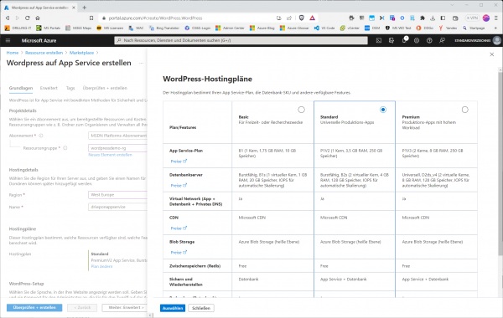Open Azure notifications bell
Screen dimensions: 503x318
(404, 40)
